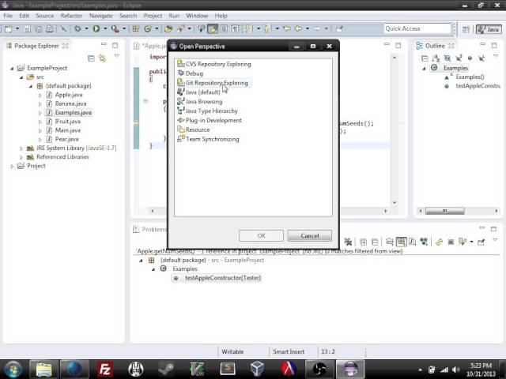Select the Resource perspective
The image size is (506, 379).
(198, 130)
